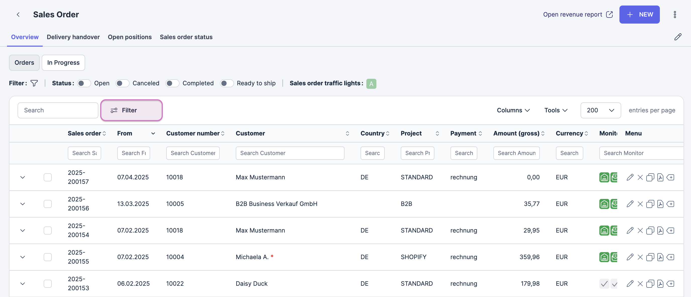Screen dimensions: 691x297
Task: Click the funnel filter icon next to Filter label
Action: [34, 83]
